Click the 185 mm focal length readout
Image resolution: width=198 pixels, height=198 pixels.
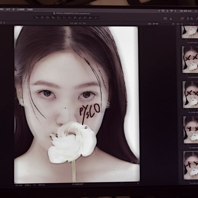click(x=41, y=185)
